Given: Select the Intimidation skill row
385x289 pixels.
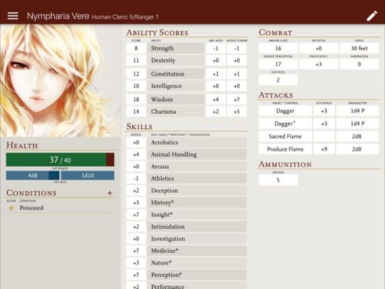Looking at the screenshot, I should pos(197,227).
